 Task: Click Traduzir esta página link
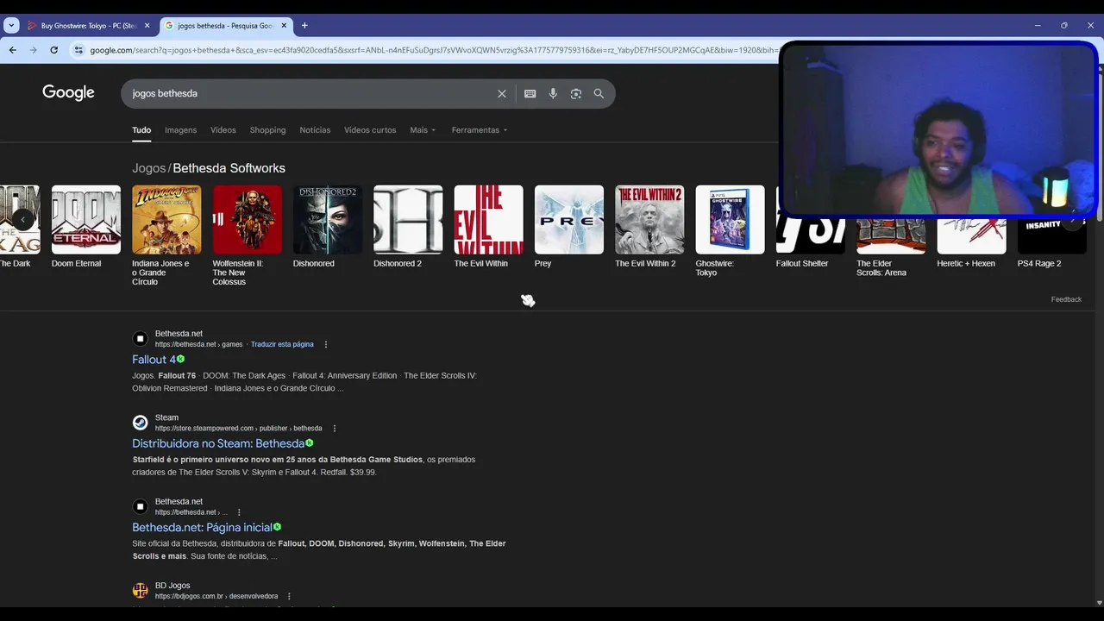point(282,345)
